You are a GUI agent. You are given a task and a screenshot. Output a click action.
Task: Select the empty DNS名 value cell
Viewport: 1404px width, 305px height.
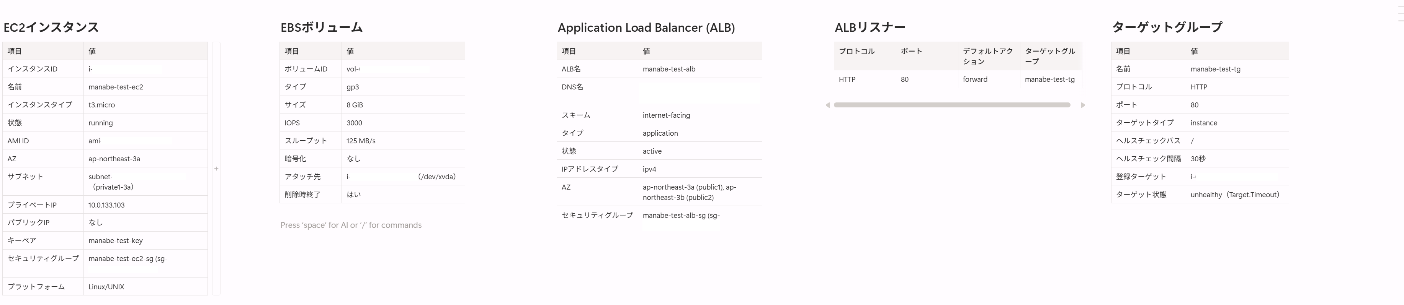[700, 91]
